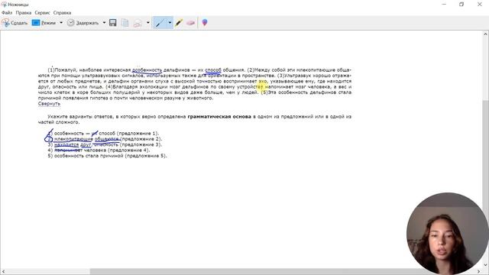
Task: Save the snip with floppy disk icon
Action: [113, 23]
